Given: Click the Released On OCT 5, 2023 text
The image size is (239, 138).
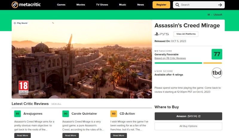Looking at the screenshot, I should click(170, 41).
